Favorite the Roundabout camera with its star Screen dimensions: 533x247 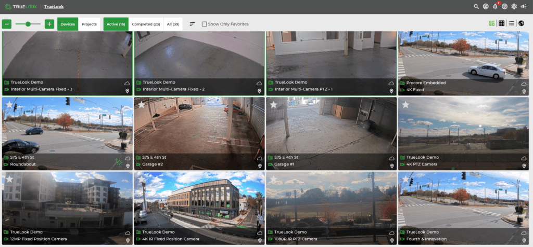(x=9, y=105)
